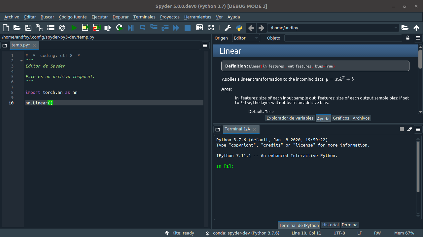Create a new file with the new file icon
The width and height of the screenshot is (423, 248).
point(6,28)
